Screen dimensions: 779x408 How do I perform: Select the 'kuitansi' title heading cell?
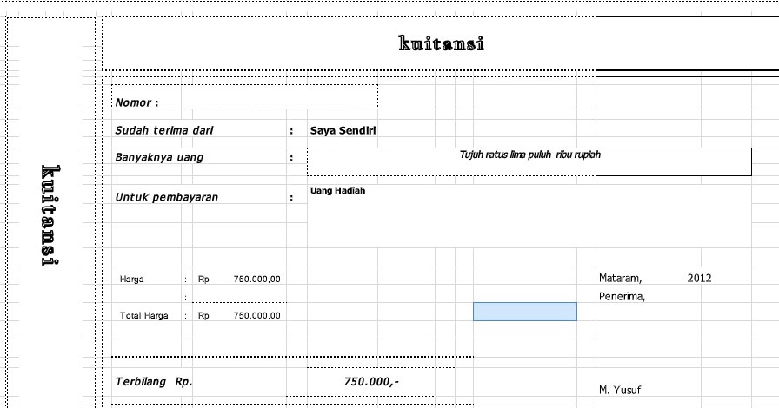coord(441,43)
